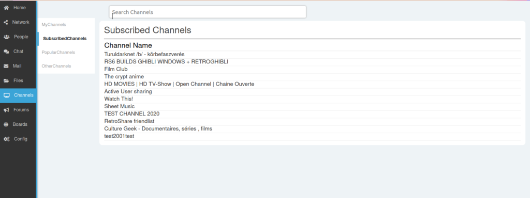Image resolution: width=530 pixels, height=198 pixels.
Task: Click the Network share icon
Action: 6,22
